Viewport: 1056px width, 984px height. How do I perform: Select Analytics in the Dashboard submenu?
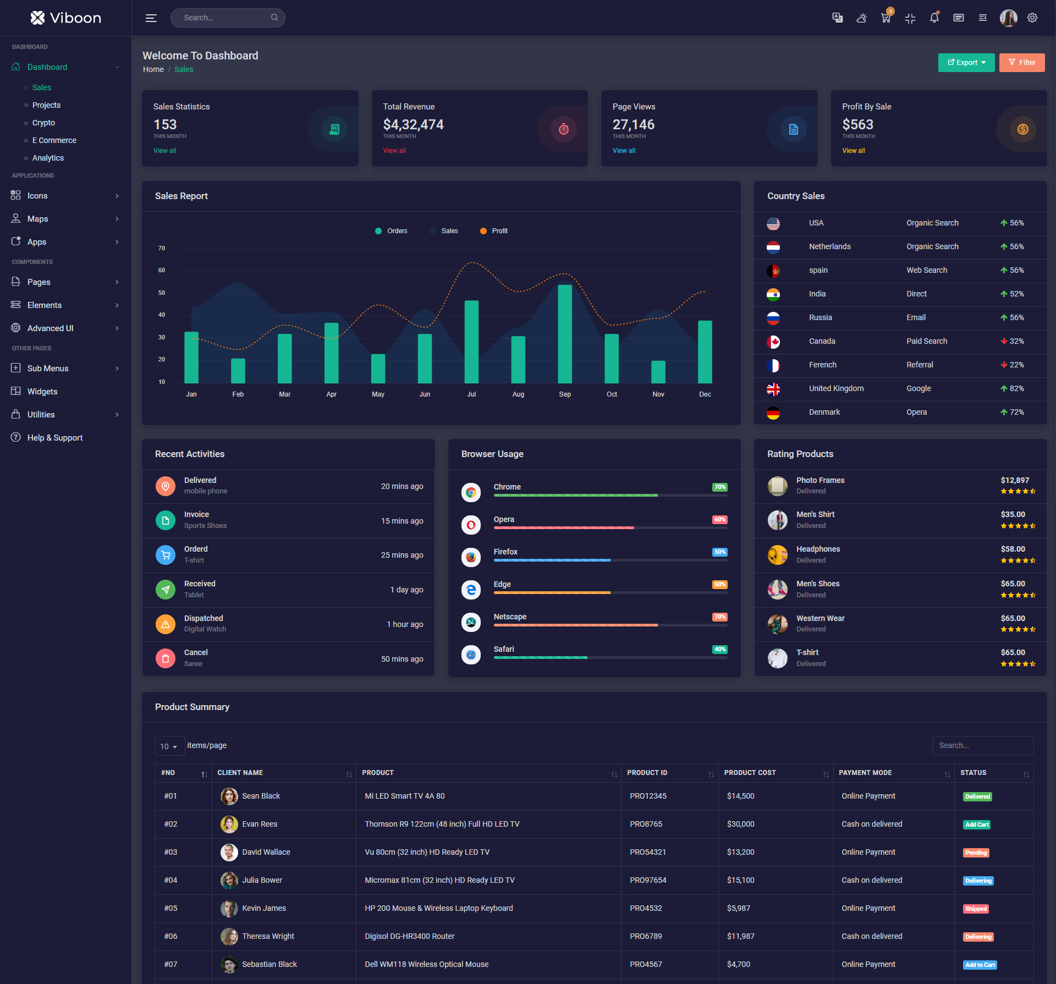(48, 158)
